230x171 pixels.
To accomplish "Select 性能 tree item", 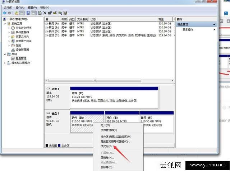I will click(x=18, y=45).
